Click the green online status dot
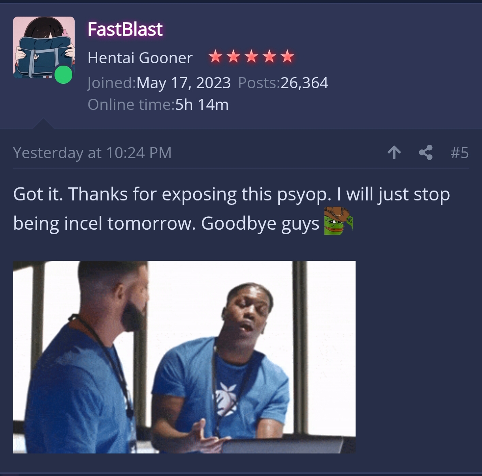Image resolution: width=482 pixels, height=476 pixels. coord(63,75)
